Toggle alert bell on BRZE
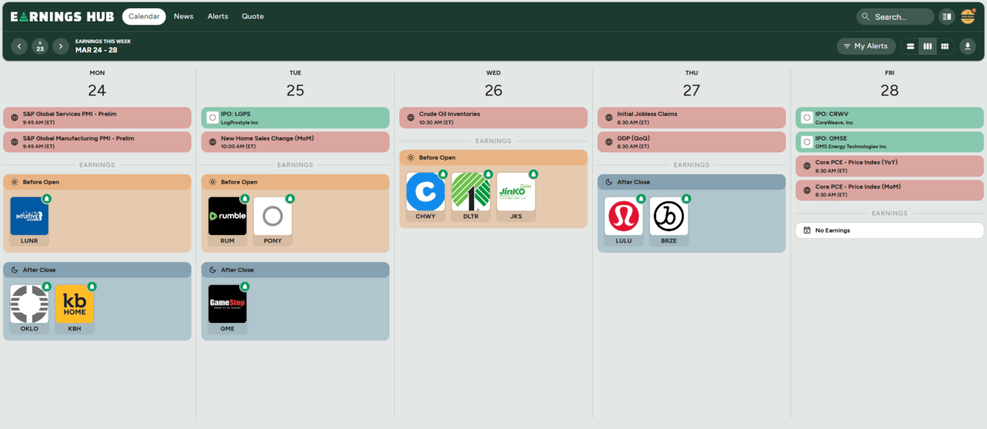 (686, 198)
